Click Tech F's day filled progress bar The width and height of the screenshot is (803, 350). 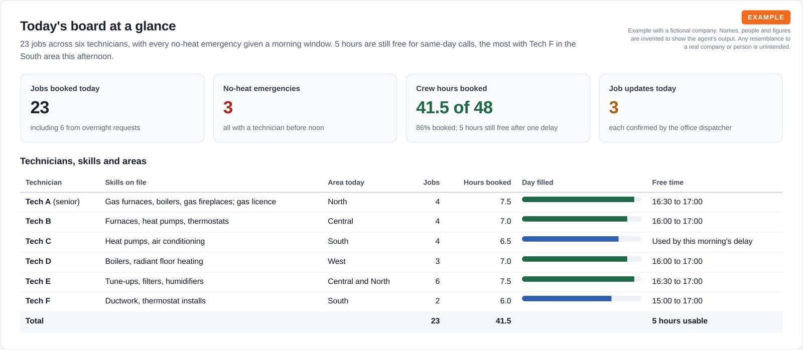tap(581, 299)
